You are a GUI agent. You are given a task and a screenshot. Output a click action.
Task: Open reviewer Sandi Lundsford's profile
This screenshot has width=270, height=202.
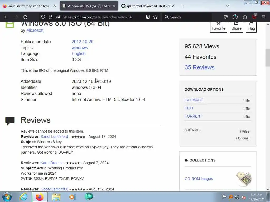(54, 137)
